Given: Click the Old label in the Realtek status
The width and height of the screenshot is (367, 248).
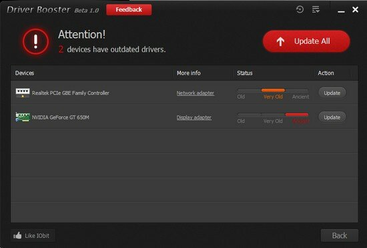Looking at the screenshot, I should click(x=241, y=96).
